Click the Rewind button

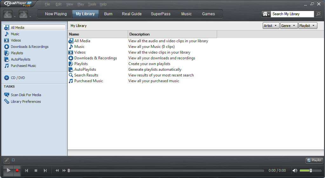pyautogui.click(x=57, y=171)
